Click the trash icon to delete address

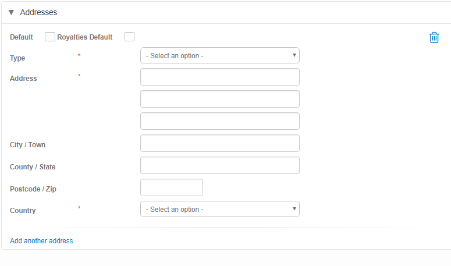(x=434, y=37)
